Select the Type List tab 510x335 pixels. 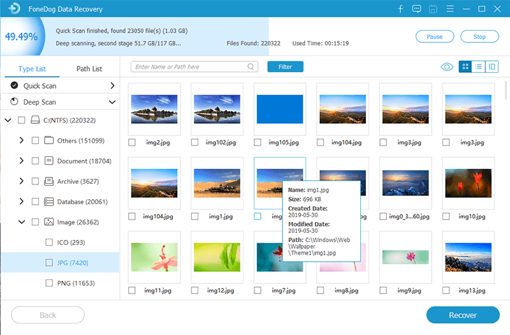pyautogui.click(x=32, y=69)
